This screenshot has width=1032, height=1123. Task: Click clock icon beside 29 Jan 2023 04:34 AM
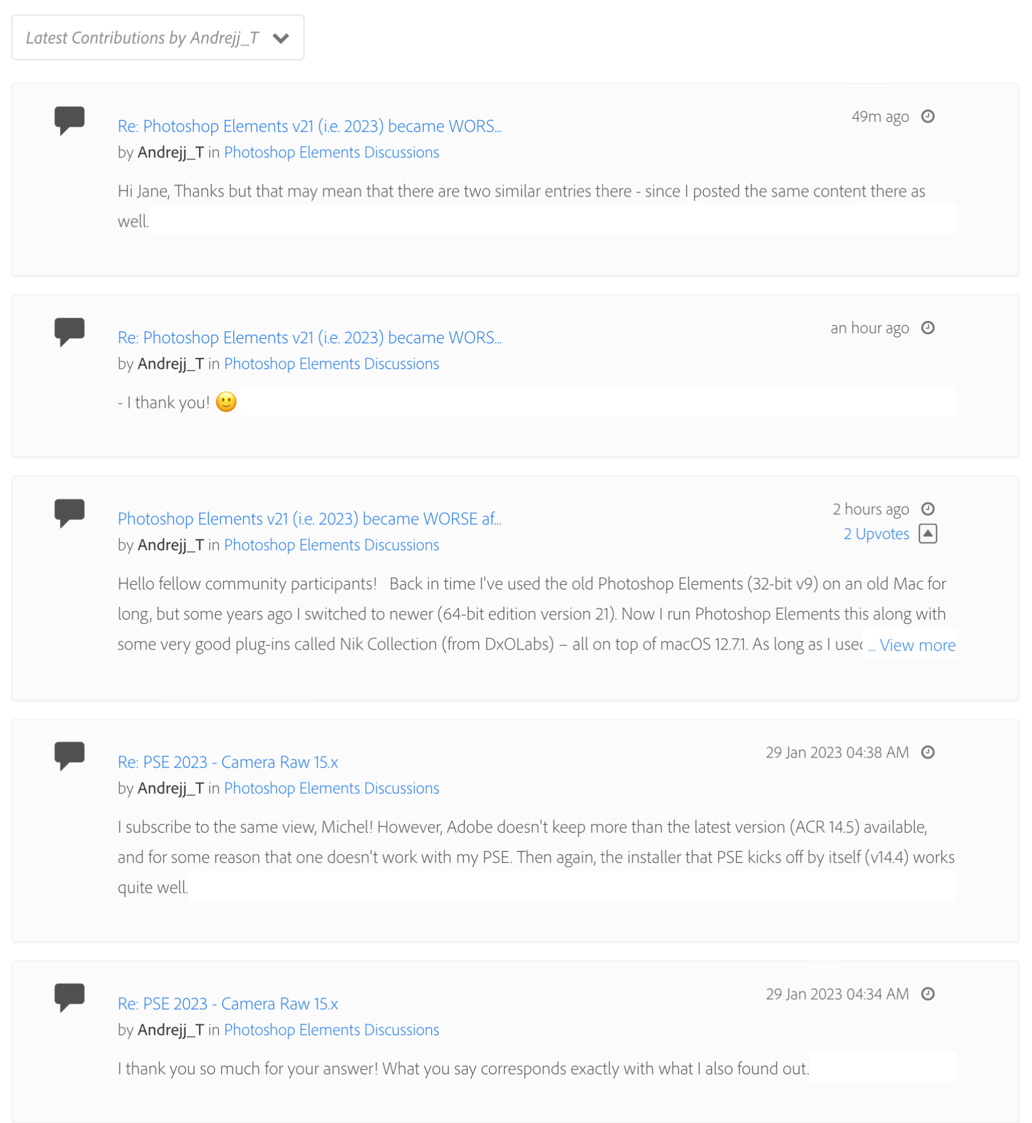(927, 994)
